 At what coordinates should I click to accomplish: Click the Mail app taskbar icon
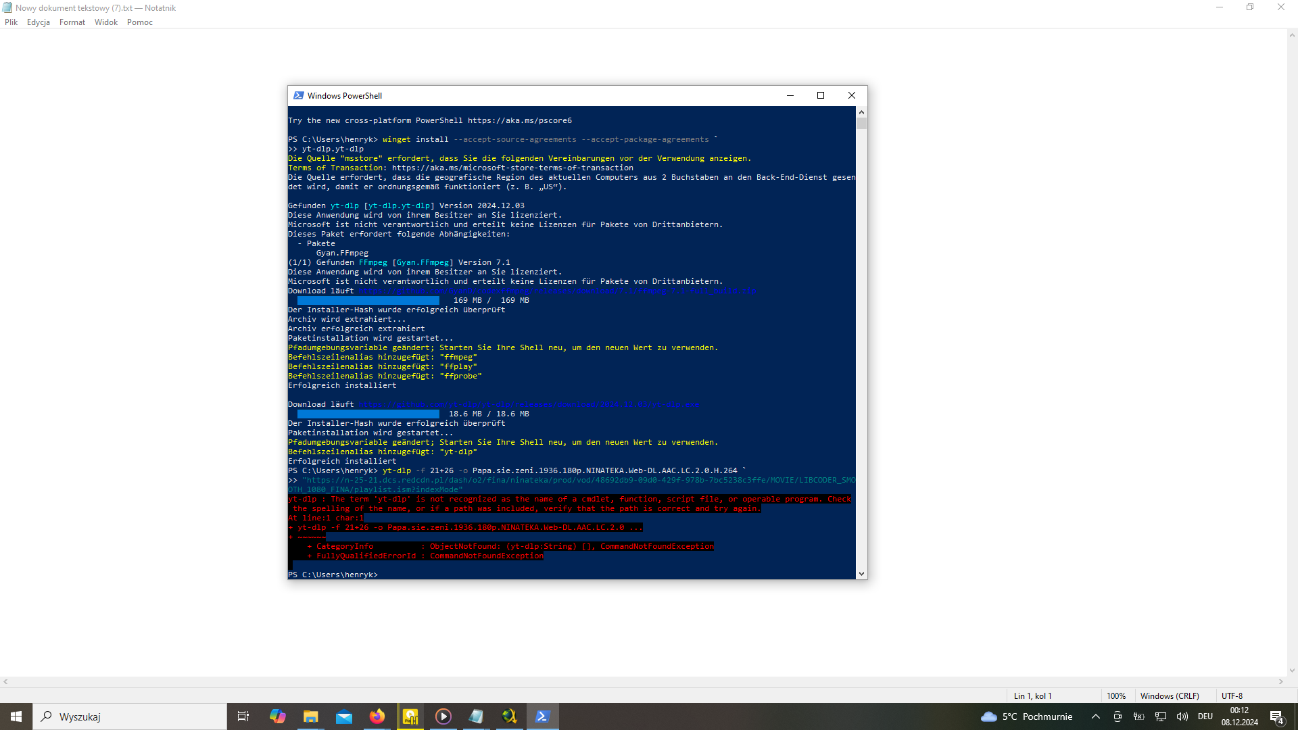pos(343,716)
